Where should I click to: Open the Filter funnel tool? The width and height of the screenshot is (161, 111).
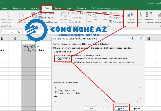click(x=105, y=16)
